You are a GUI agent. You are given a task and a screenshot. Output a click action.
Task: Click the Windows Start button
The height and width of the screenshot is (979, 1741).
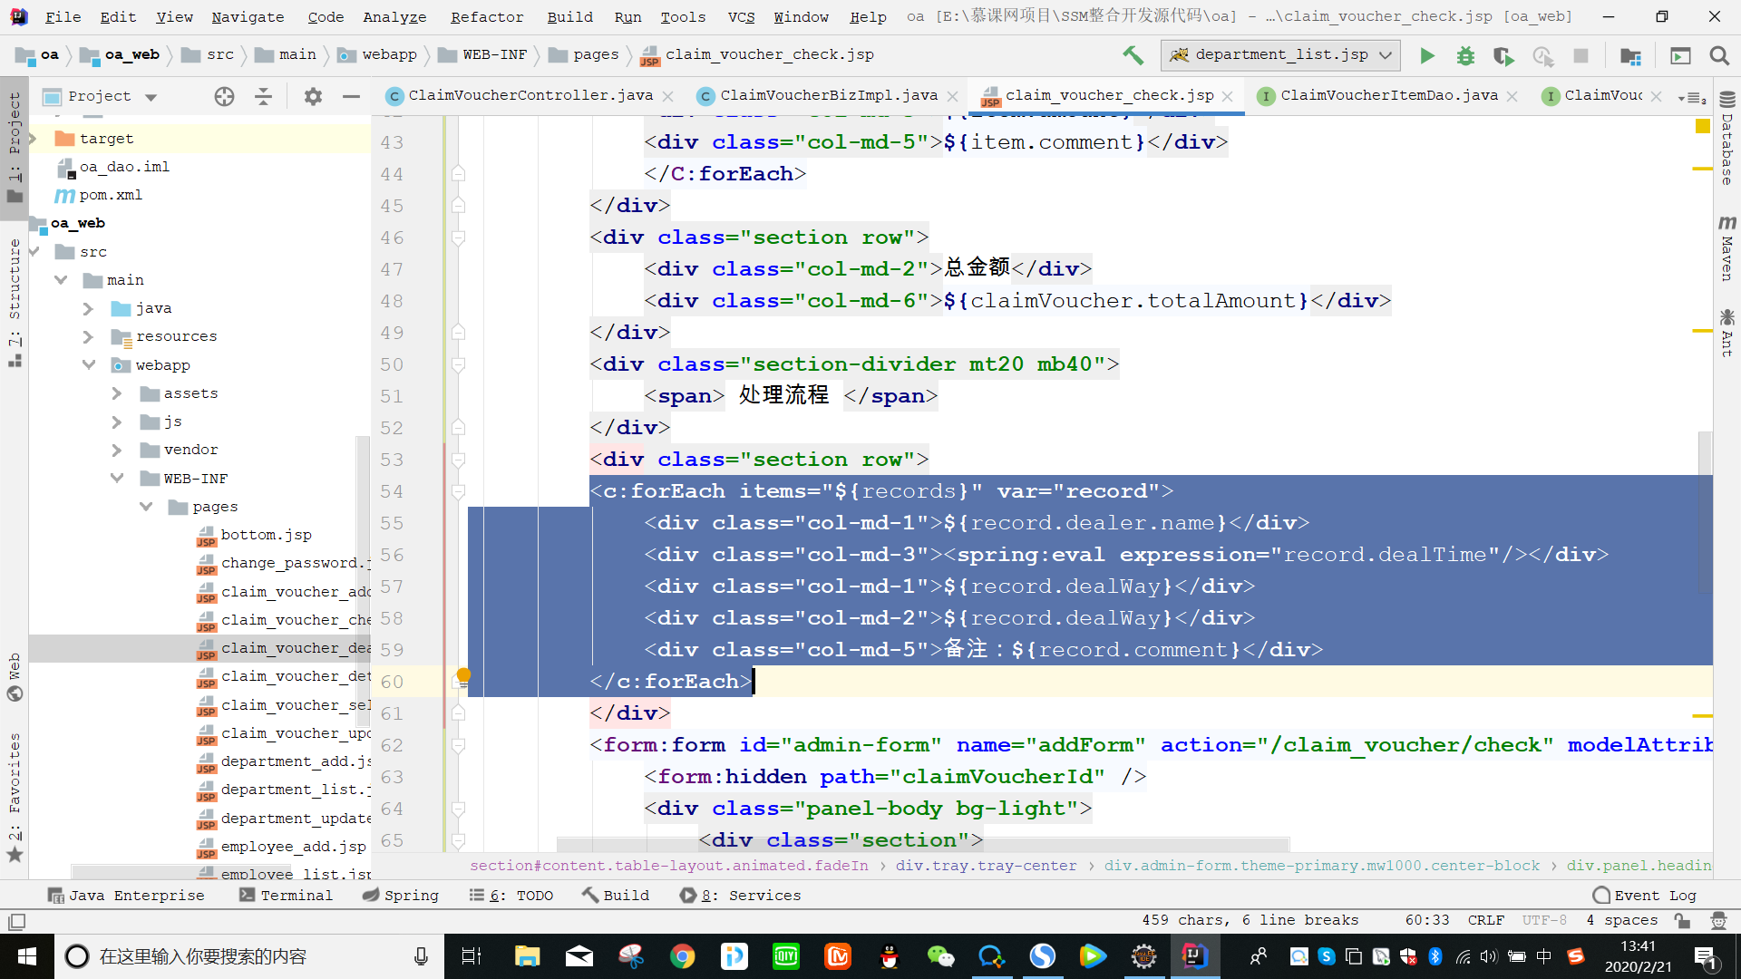tap(26, 956)
